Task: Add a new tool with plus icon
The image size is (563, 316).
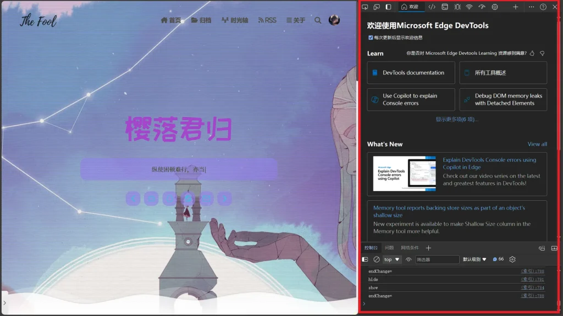Action: (x=515, y=7)
